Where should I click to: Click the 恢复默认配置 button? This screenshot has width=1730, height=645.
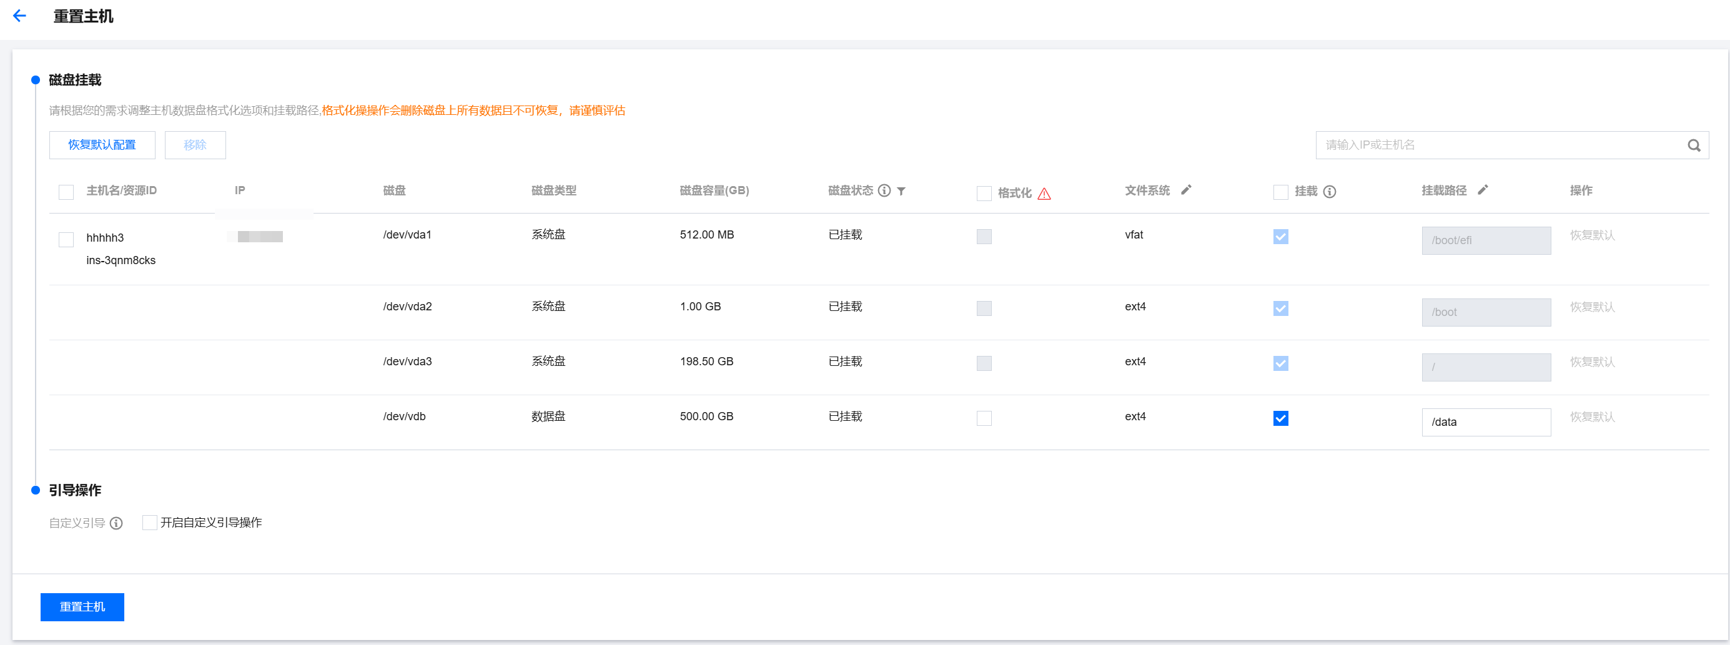pyautogui.click(x=102, y=145)
